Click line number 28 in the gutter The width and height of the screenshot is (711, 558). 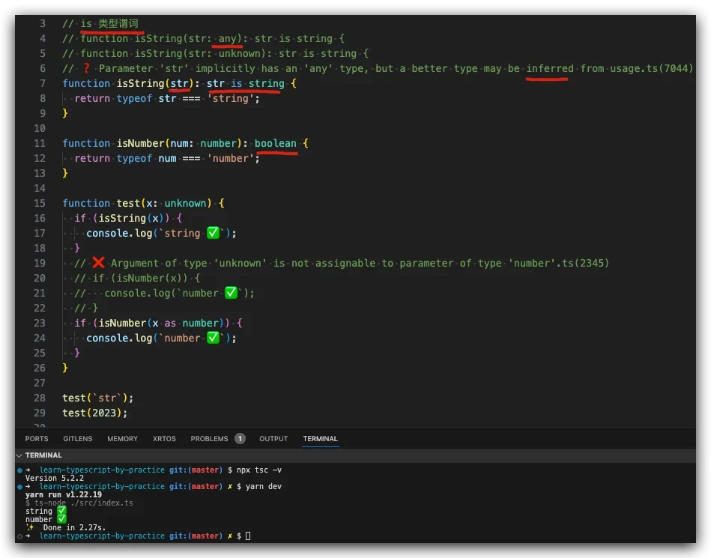point(40,398)
